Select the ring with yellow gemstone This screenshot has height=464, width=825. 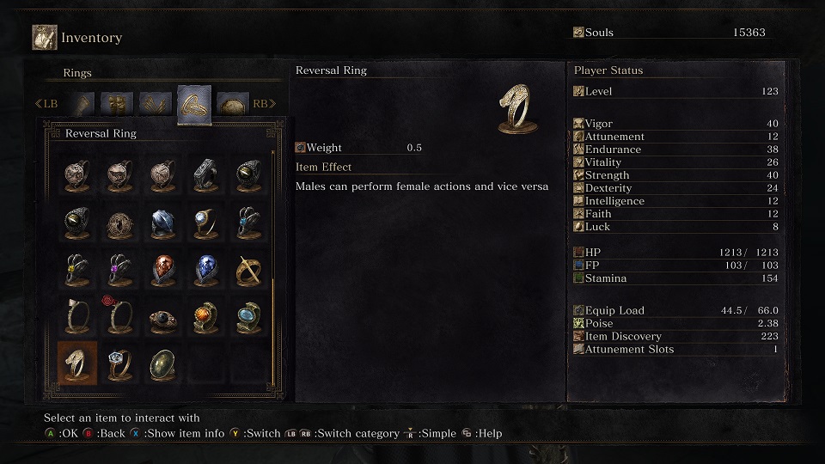point(77,270)
